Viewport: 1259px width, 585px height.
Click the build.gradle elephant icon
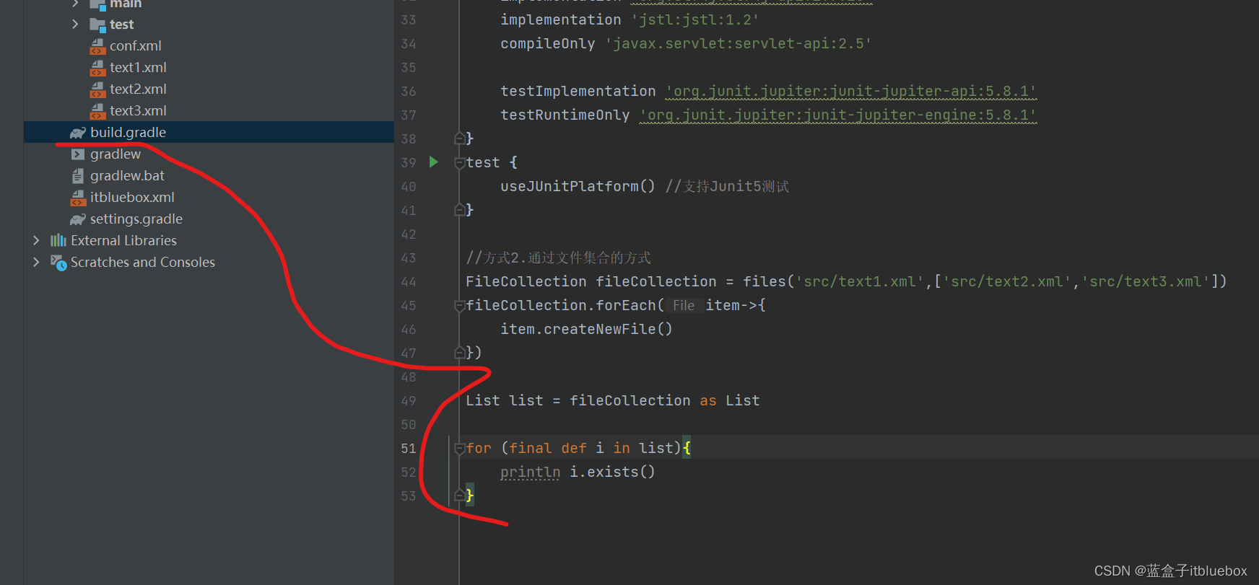click(77, 133)
